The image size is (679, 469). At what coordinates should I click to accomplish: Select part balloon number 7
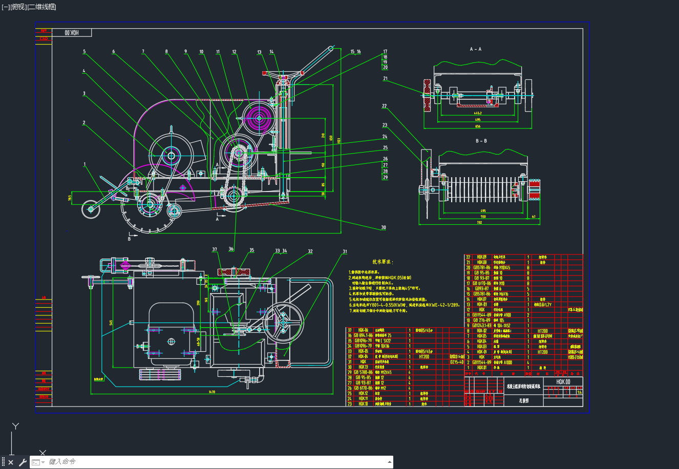point(143,52)
